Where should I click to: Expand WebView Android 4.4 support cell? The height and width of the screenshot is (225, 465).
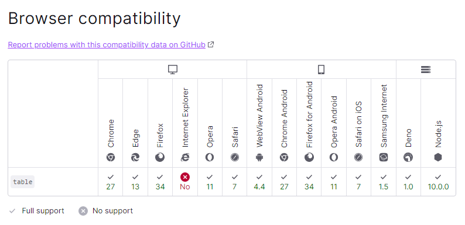coord(259,182)
